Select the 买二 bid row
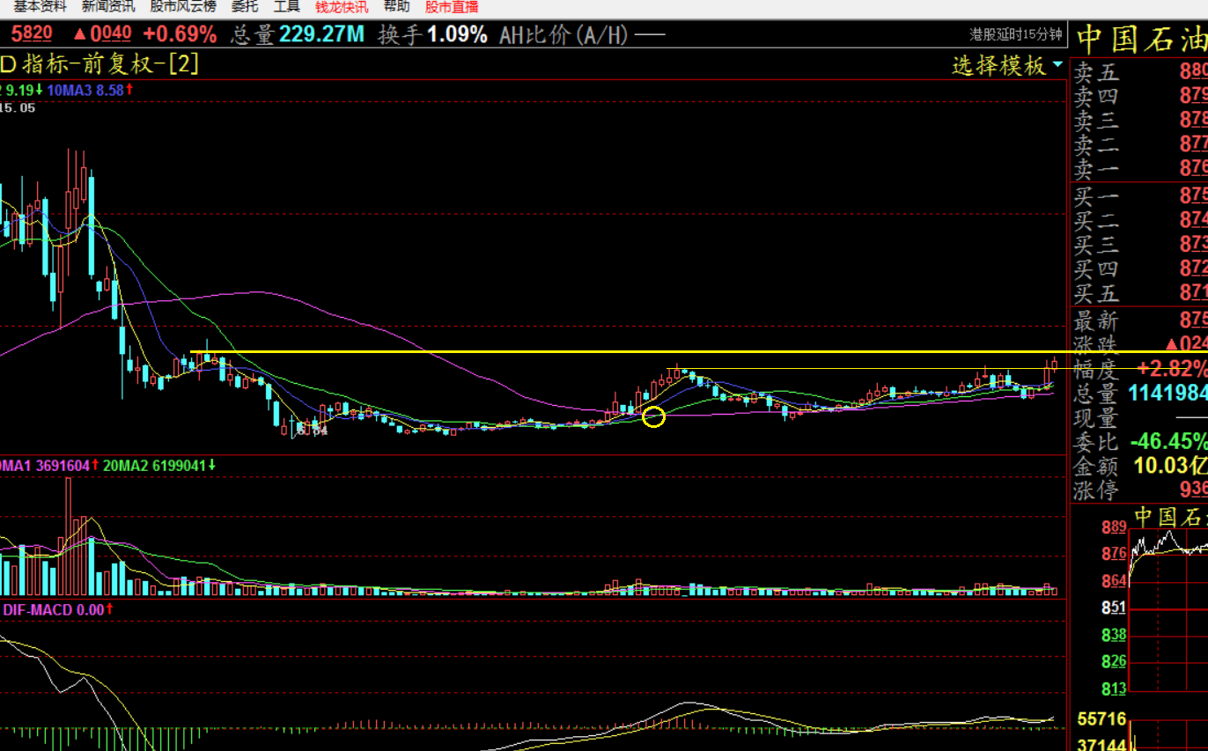 tap(1139, 219)
